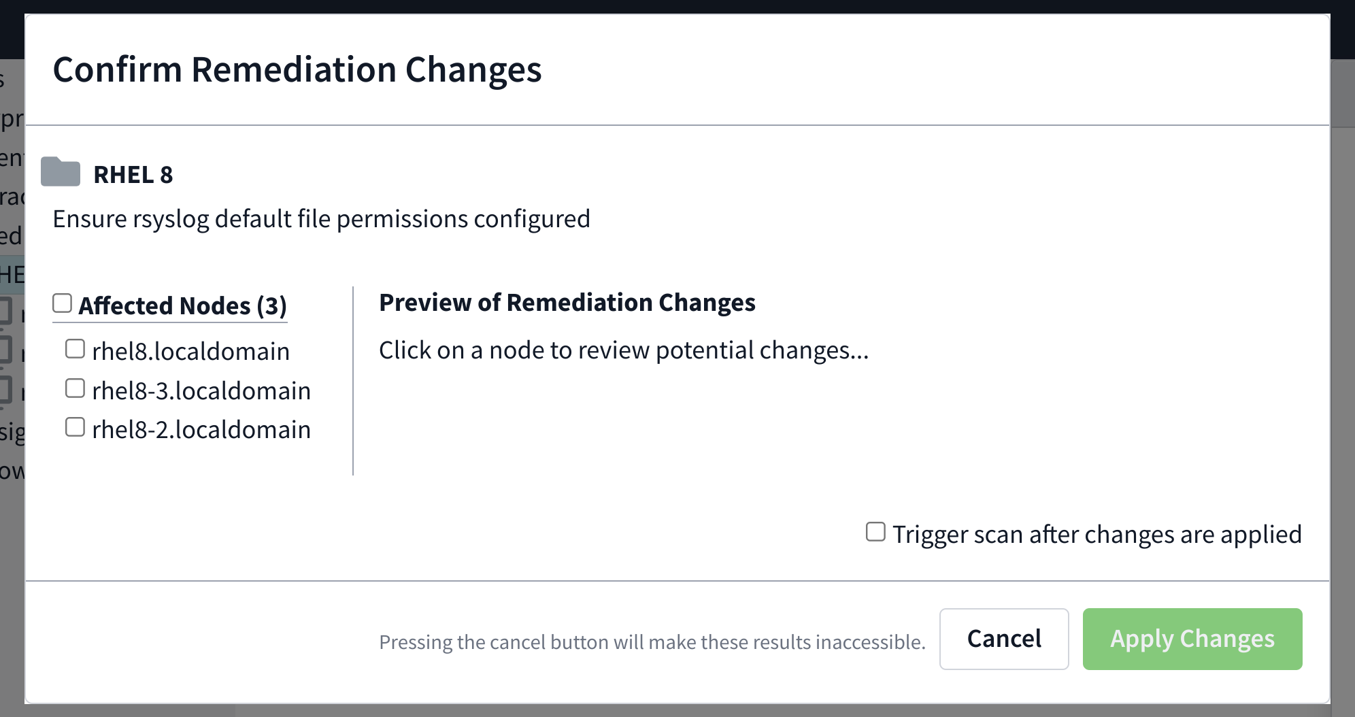Click the RHEL 8 group label
This screenshot has width=1355, height=717.
click(x=133, y=175)
